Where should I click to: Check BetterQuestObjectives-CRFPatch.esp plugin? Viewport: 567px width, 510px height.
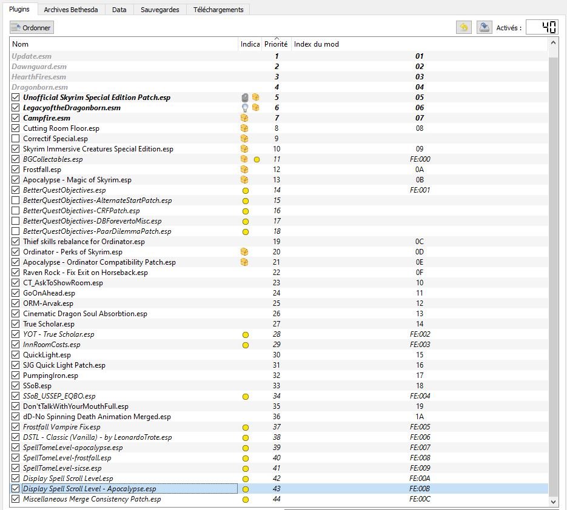(16, 211)
